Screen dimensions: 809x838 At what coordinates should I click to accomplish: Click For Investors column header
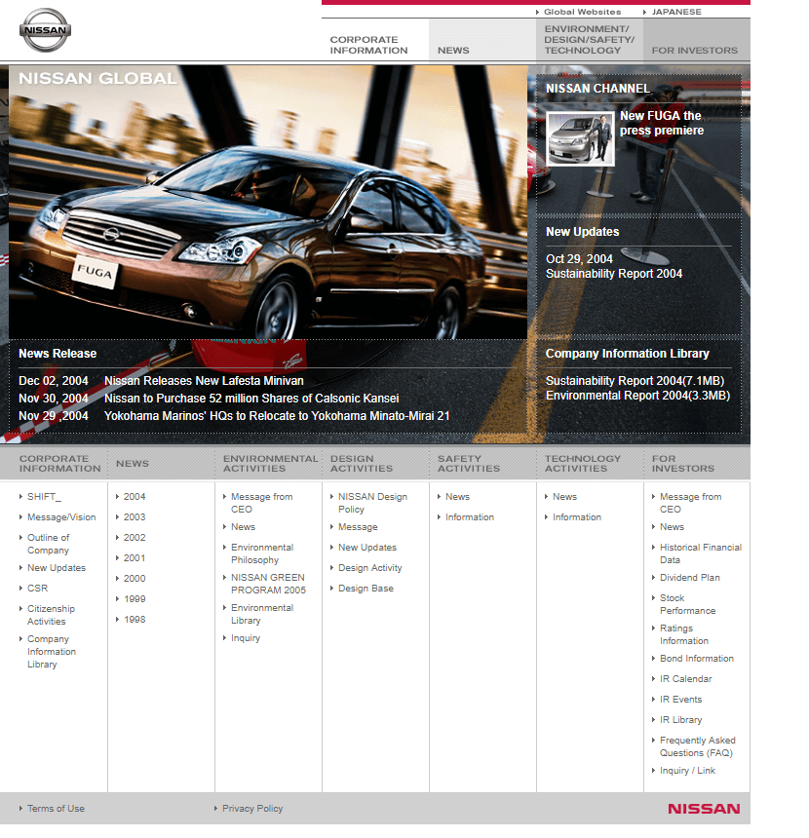point(683,464)
